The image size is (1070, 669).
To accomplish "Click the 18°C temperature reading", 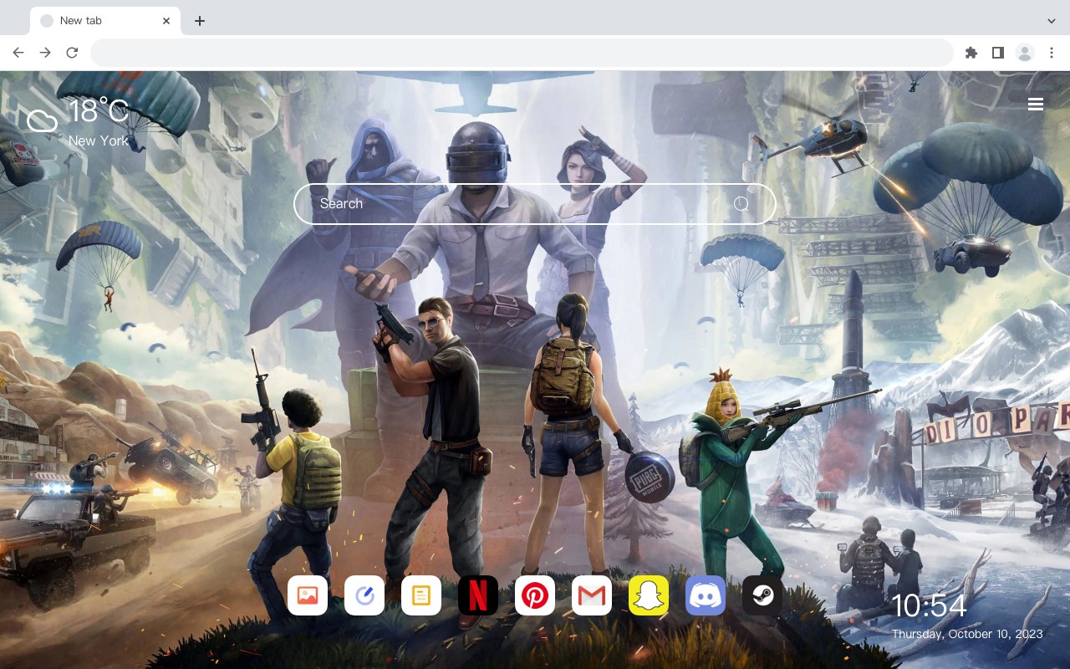I will 99,111.
